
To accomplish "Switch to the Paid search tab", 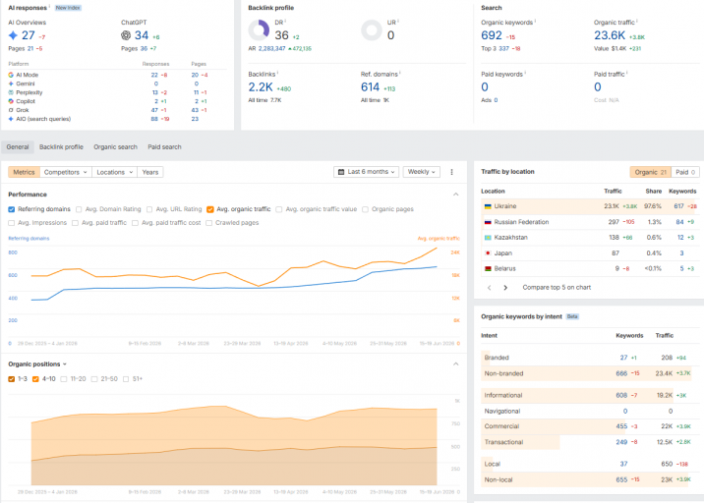I will pyautogui.click(x=164, y=147).
